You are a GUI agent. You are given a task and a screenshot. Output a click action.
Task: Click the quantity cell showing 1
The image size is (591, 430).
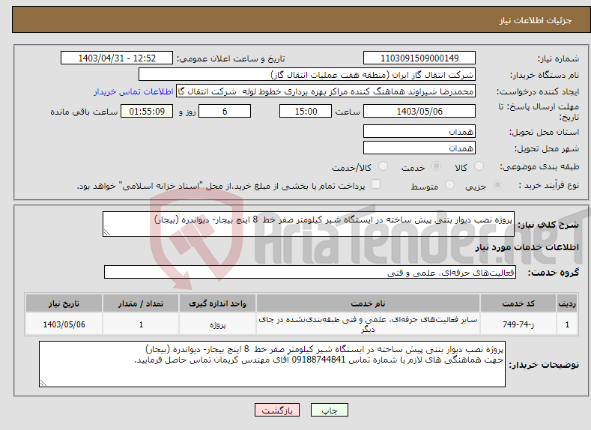coord(141,324)
